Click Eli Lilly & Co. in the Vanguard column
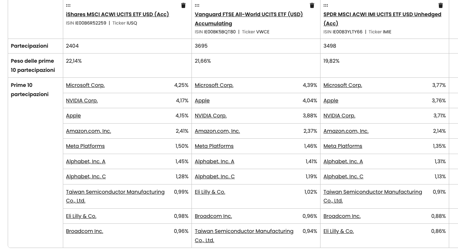Screen dimensions: 458x252 click(210, 192)
